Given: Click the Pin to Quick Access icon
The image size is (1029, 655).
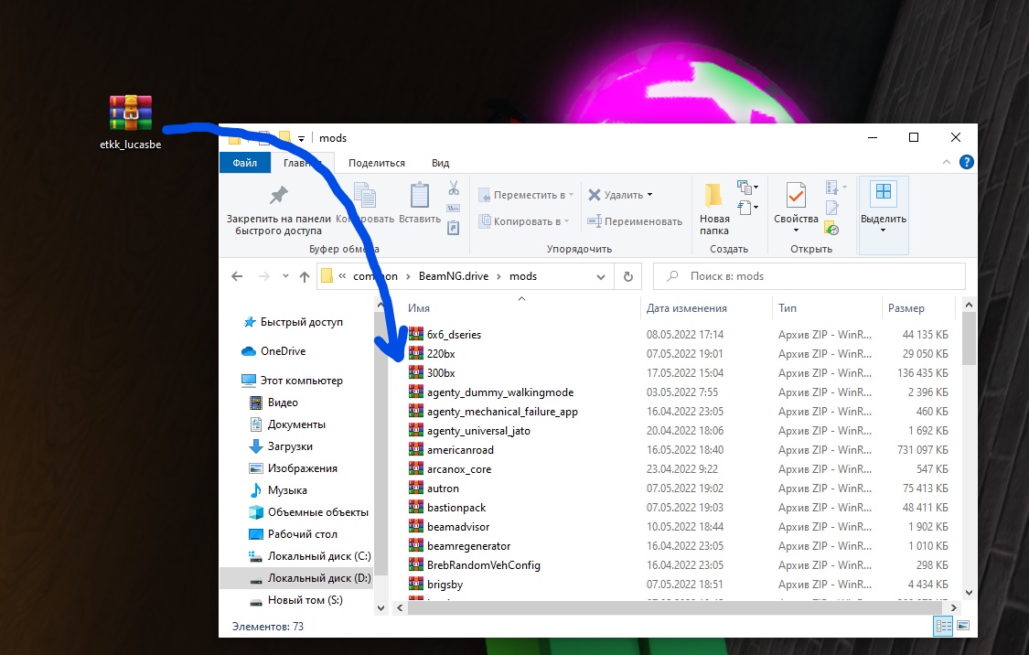Looking at the screenshot, I should click(x=278, y=195).
